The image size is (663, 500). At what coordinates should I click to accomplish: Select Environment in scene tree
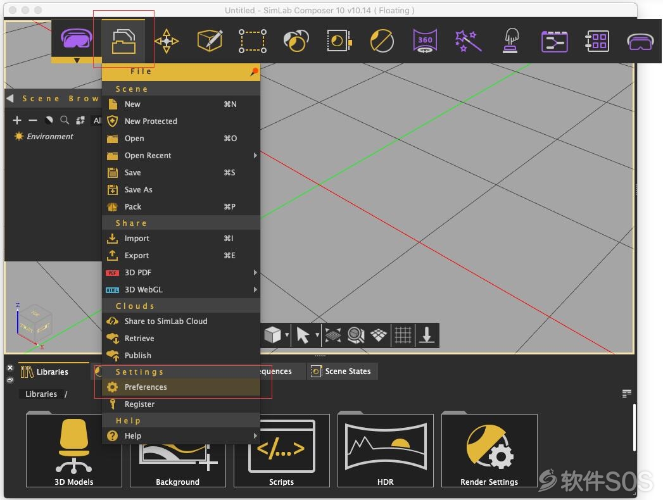[50, 137]
